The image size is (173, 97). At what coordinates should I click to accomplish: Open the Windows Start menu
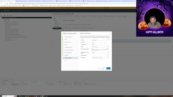click(1, 96)
